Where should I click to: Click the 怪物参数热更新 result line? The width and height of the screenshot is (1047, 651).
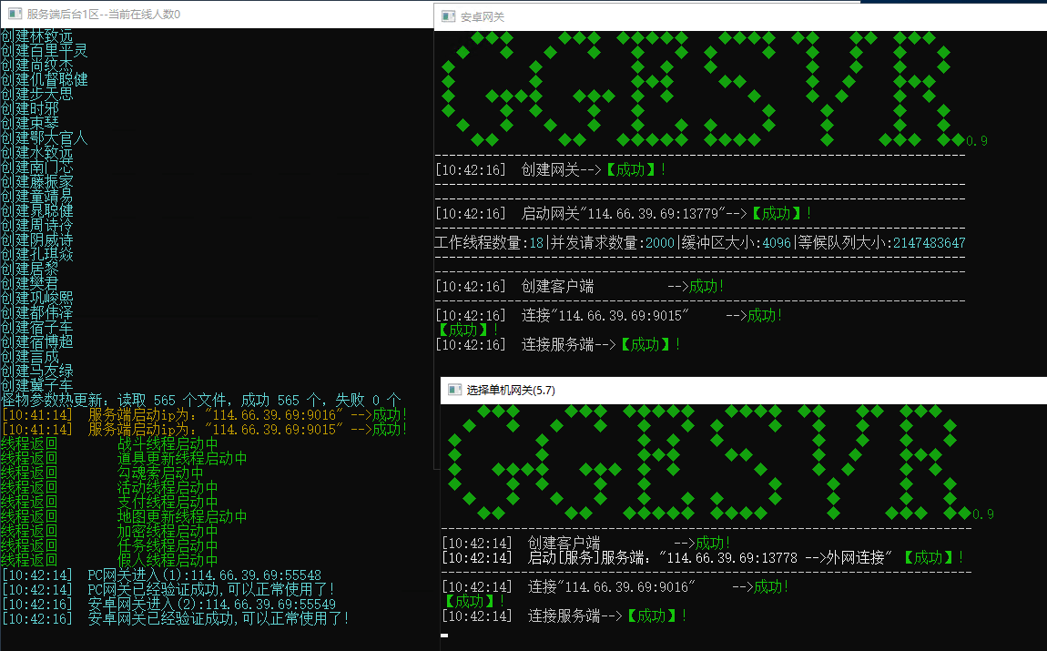200,400
